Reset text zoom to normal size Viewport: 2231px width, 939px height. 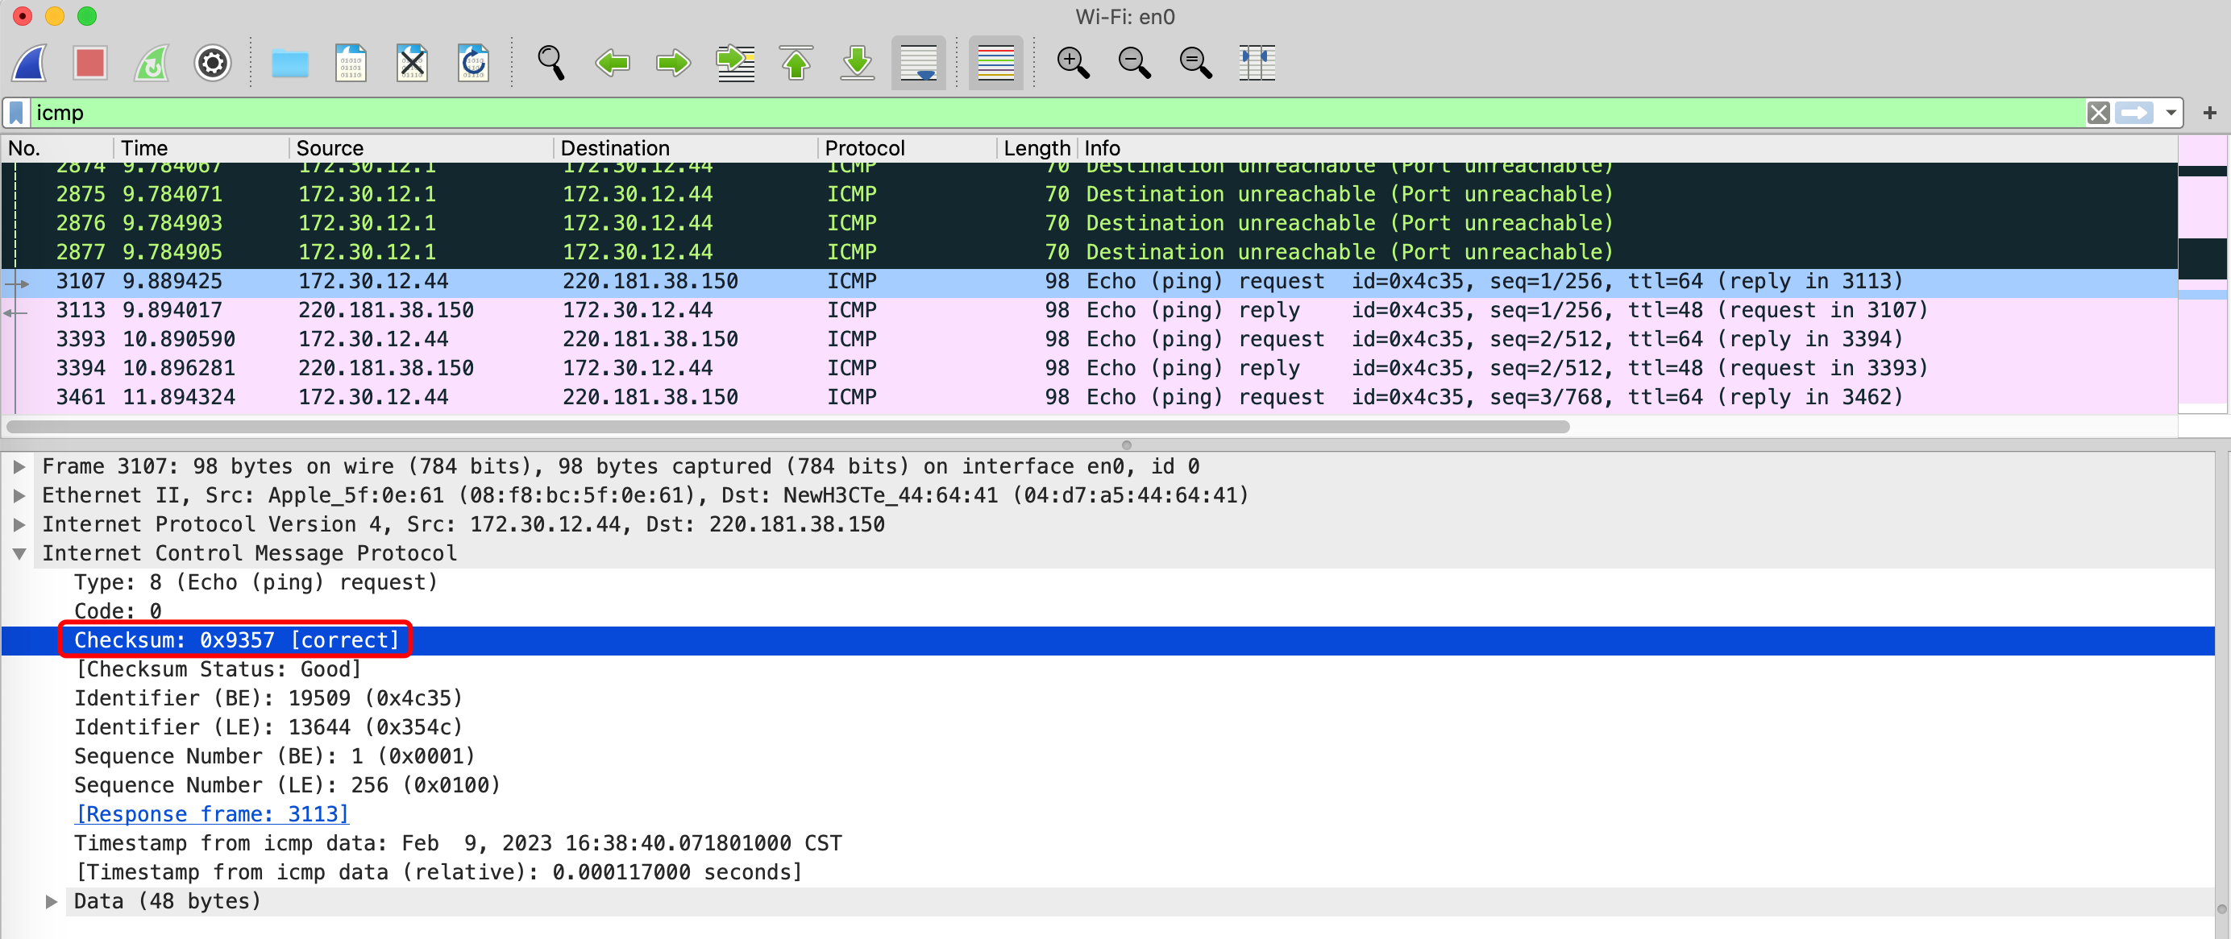(x=1195, y=62)
